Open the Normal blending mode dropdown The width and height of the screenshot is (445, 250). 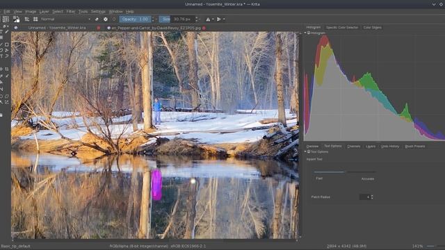click(66, 19)
